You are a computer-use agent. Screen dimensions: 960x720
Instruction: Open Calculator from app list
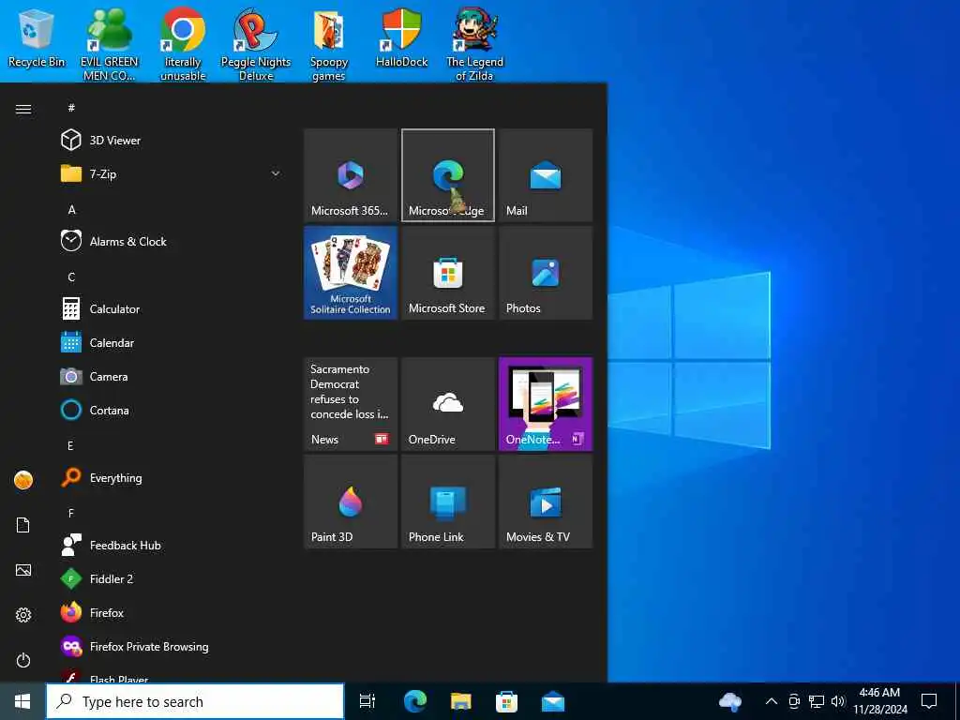click(x=172, y=308)
